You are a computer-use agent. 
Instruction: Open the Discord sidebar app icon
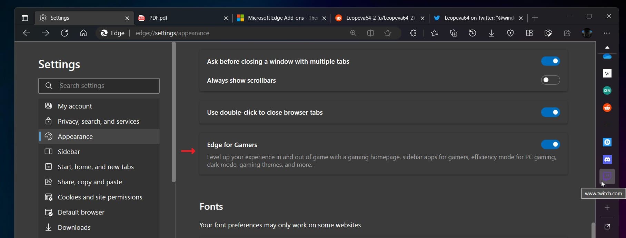pos(607,159)
